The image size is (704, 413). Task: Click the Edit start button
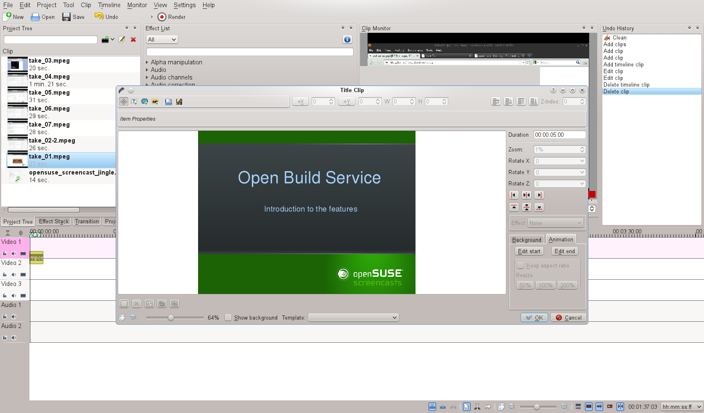[x=529, y=252]
